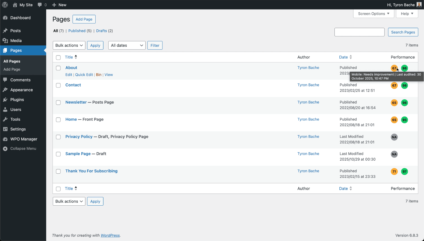This screenshot has width=424, height=241.
Task: Open the Appearance section from the sidebar
Action: [6, 90]
